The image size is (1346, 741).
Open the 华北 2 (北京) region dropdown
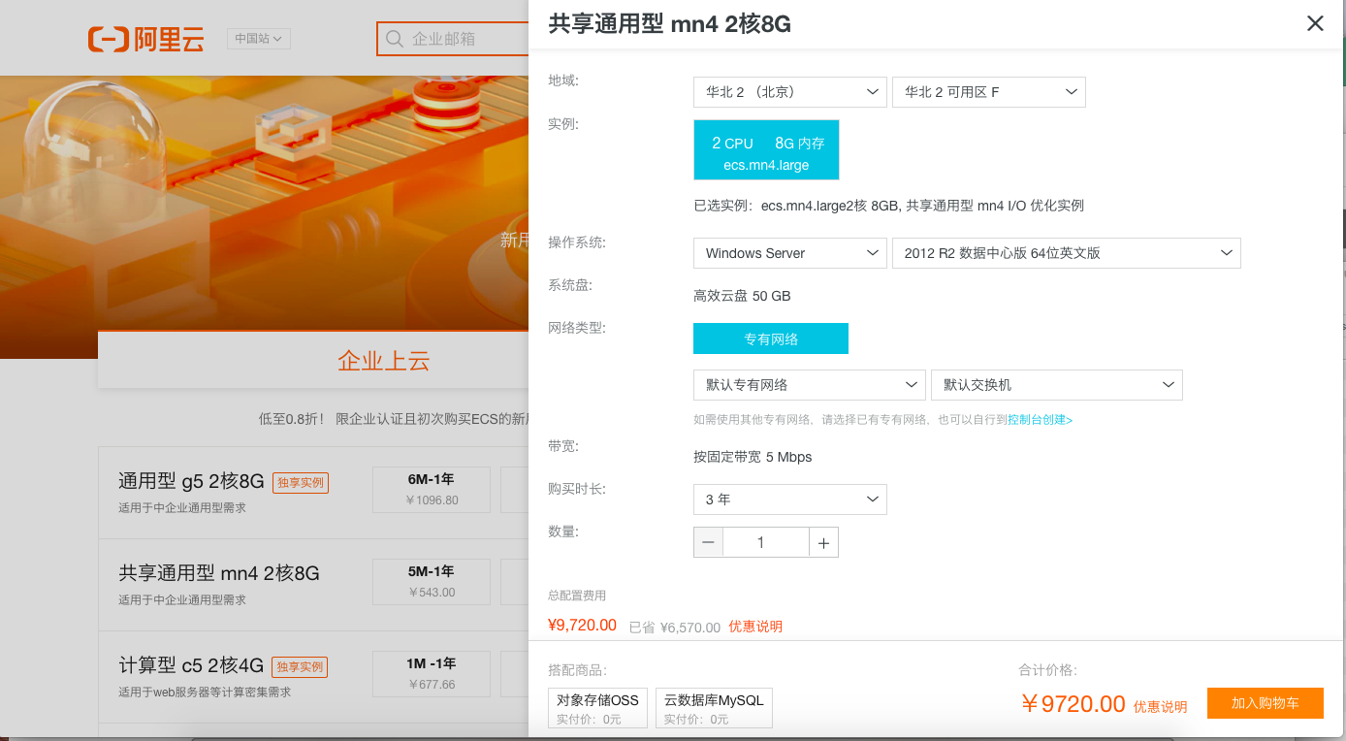(x=790, y=92)
